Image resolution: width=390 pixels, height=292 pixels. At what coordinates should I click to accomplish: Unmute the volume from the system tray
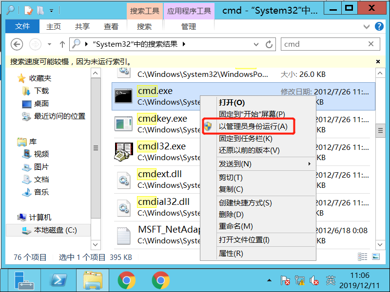coord(314,281)
